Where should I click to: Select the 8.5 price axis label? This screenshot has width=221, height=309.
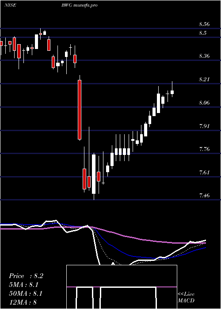click(202, 33)
